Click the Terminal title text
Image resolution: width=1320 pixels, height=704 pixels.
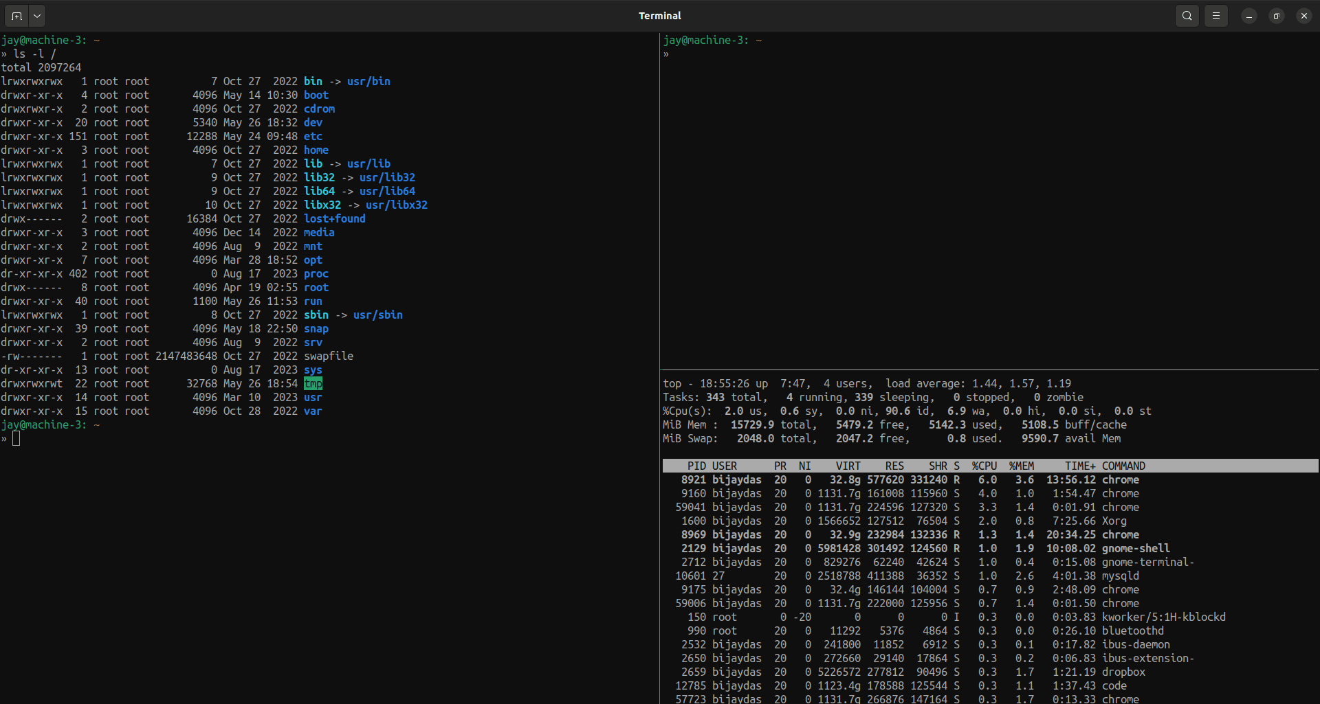pos(659,15)
